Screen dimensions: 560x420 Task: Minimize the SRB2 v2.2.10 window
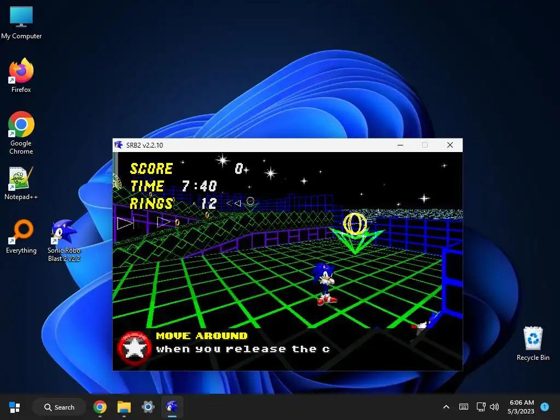coord(400,145)
